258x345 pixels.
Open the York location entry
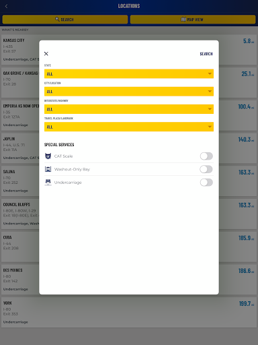[x=129, y=313]
